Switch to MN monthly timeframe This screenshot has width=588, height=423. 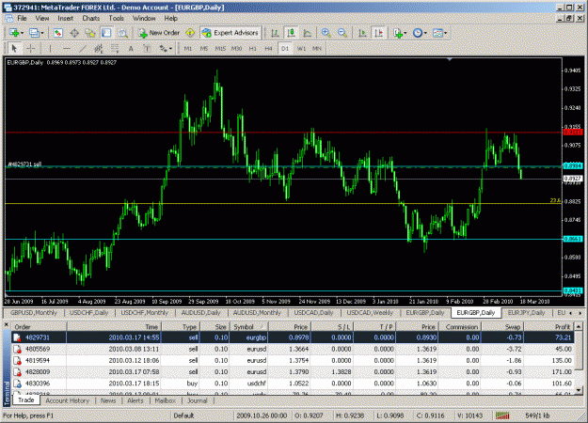tap(317, 48)
